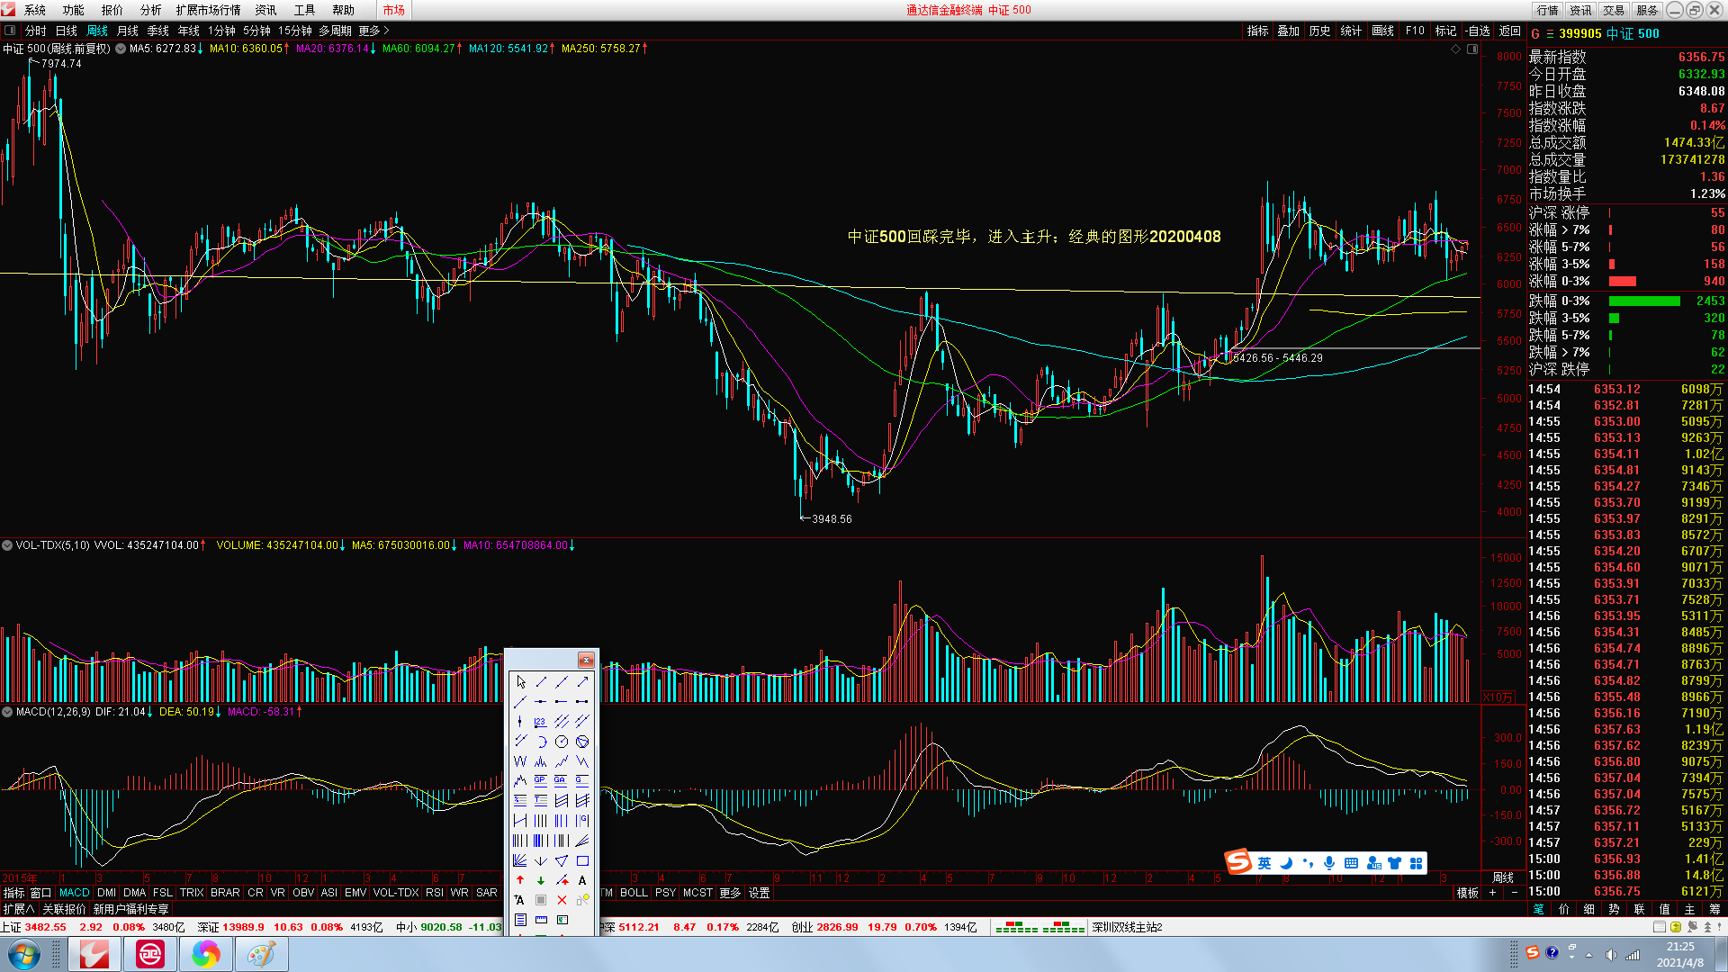Click the 画线 toolbar button
Screen dimensions: 1728x972
(1382, 31)
